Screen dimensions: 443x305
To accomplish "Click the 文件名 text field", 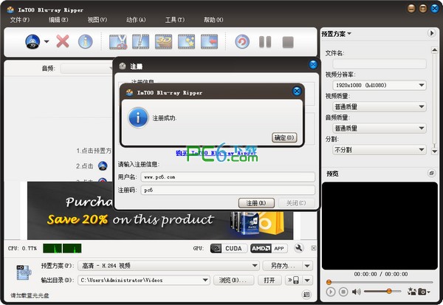I will coord(380,64).
